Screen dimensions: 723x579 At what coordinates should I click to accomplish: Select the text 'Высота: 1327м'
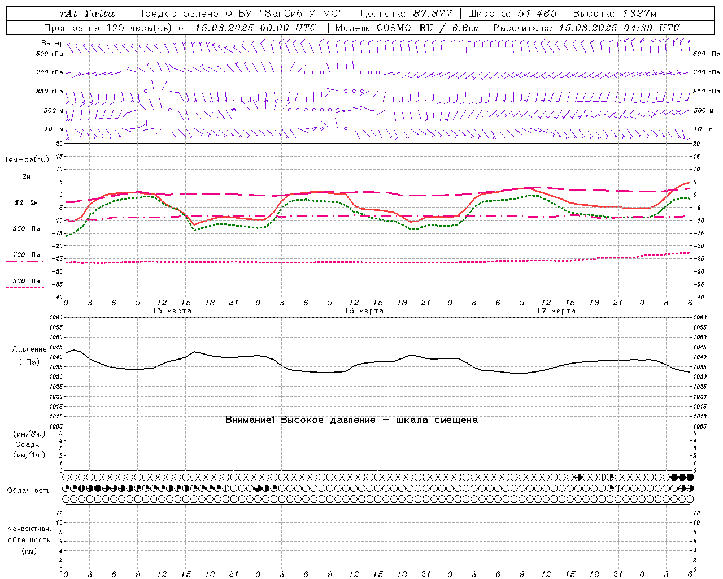[615, 14]
